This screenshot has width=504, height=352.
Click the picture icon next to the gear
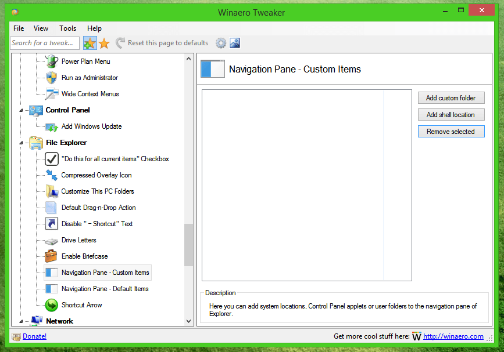tap(234, 42)
